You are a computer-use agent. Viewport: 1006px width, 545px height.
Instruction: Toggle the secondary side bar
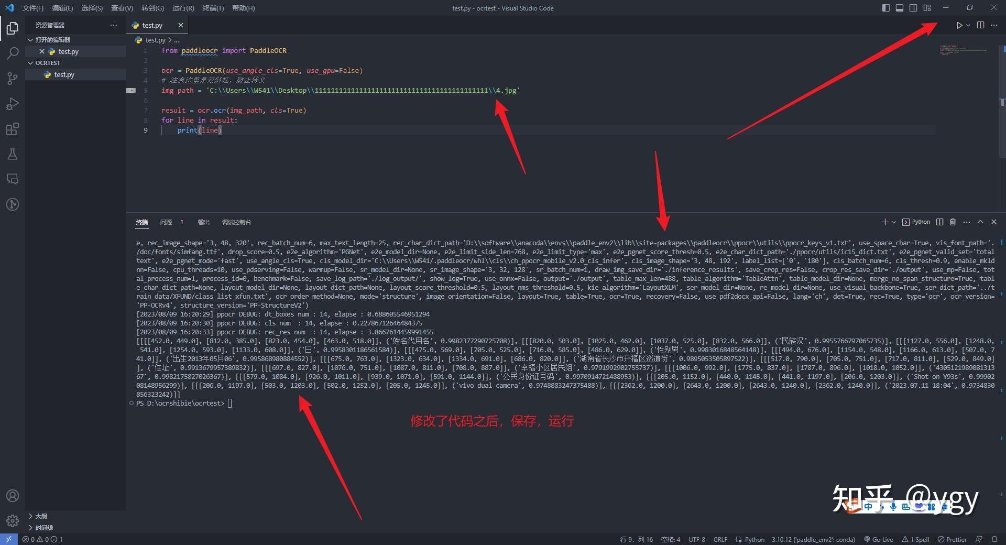pyautogui.click(x=913, y=8)
